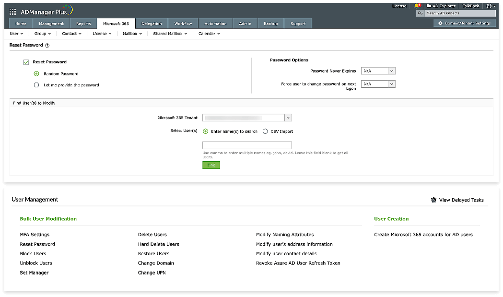The image size is (503, 297).
Task: View Delayed Tasks
Action: [x=457, y=200]
